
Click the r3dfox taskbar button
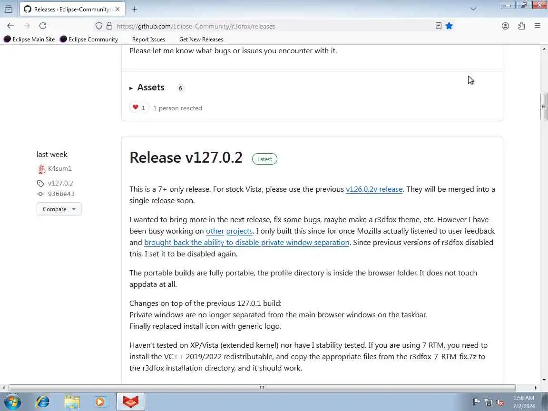(x=131, y=401)
